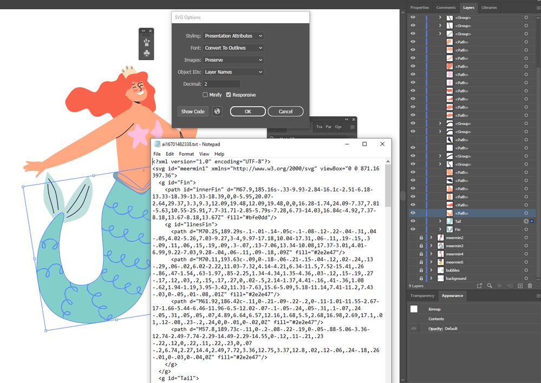Open Notepad Format menu

pos(186,154)
